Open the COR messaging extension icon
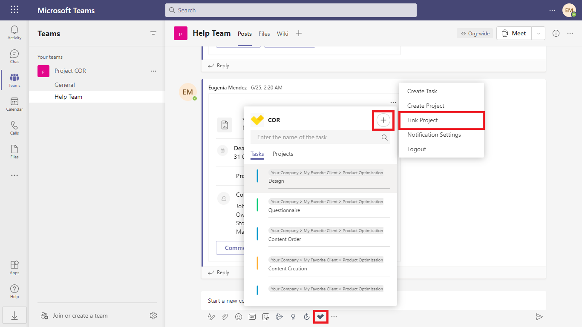The image size is (582, 327). point(320,317)
